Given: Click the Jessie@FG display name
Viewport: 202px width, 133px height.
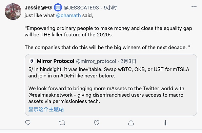Looking at the screenshot, I should coord(38,8).
